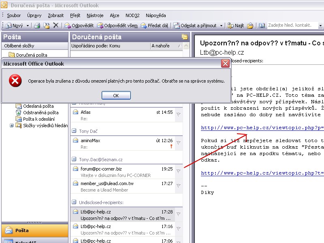Open the Atlas message from st 14:55
Screen dimensions: 324x243
pyautogui.click(x=124, y=115)
